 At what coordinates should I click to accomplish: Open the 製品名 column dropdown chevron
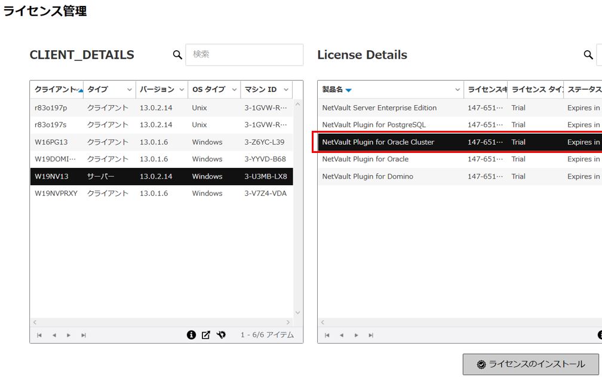(x=457, y=90)
